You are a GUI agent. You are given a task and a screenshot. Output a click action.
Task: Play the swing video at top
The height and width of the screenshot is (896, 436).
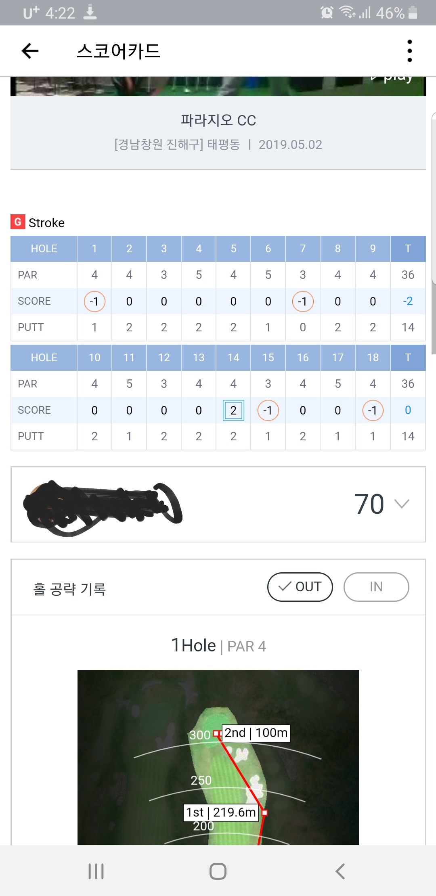pyautogui.click(x=397, y=78)
